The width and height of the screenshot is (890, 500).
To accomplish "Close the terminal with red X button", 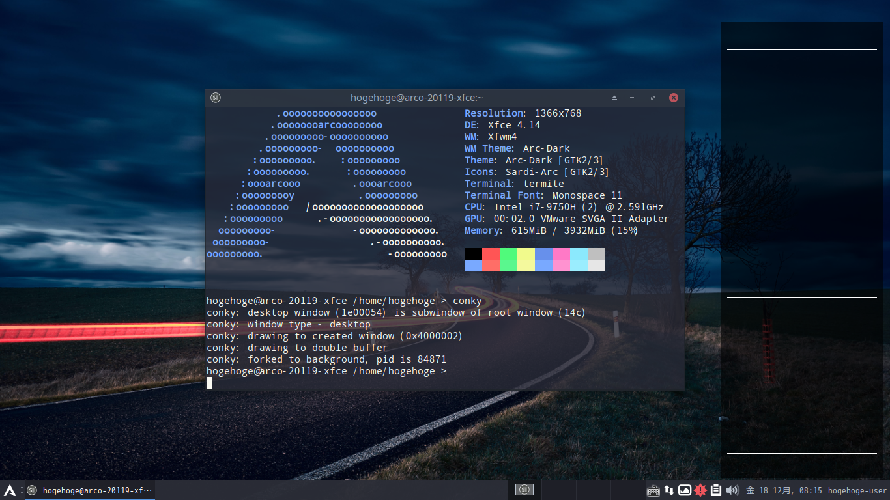I will click(x=674, y=98).
